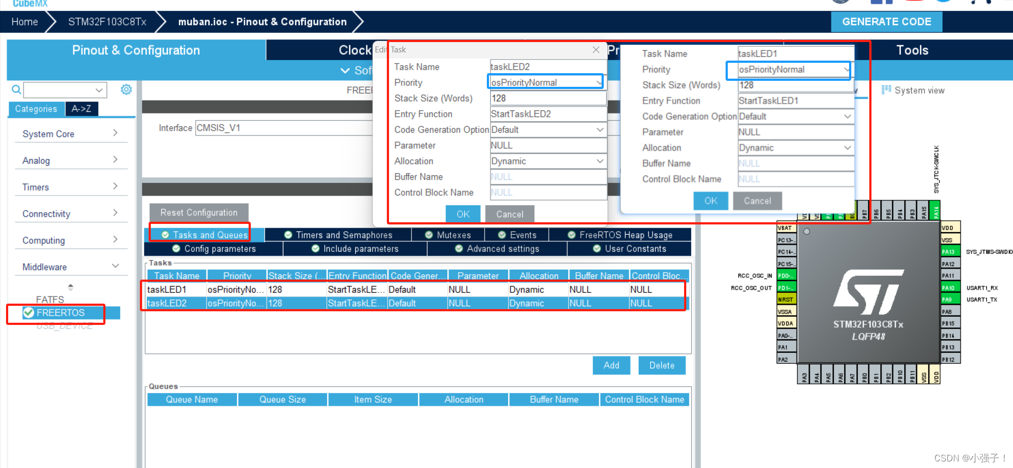
Task: Click STM32F103C8Tx in the breadcrumb
Action: [107, 22]
